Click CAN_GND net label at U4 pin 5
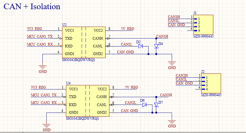Viewport: 246px width, 133px height. pos(130,111)
